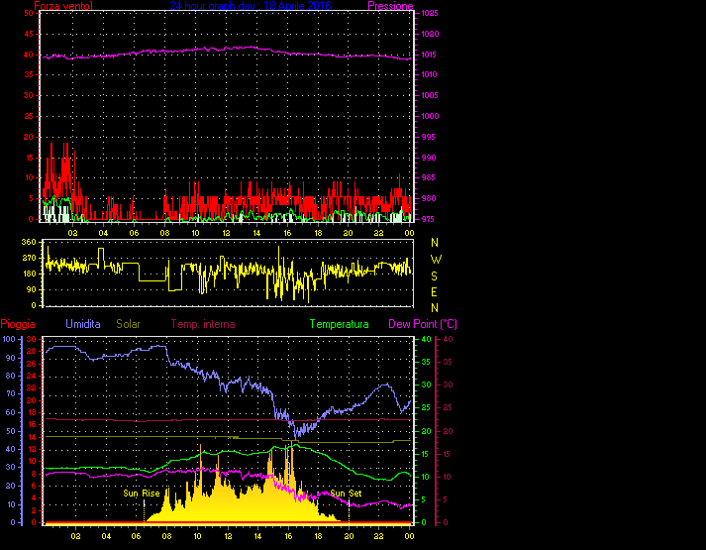Click the '1025' pressure scale value
The height and width of the screenshot is (550, 706).
coord(430,14)
